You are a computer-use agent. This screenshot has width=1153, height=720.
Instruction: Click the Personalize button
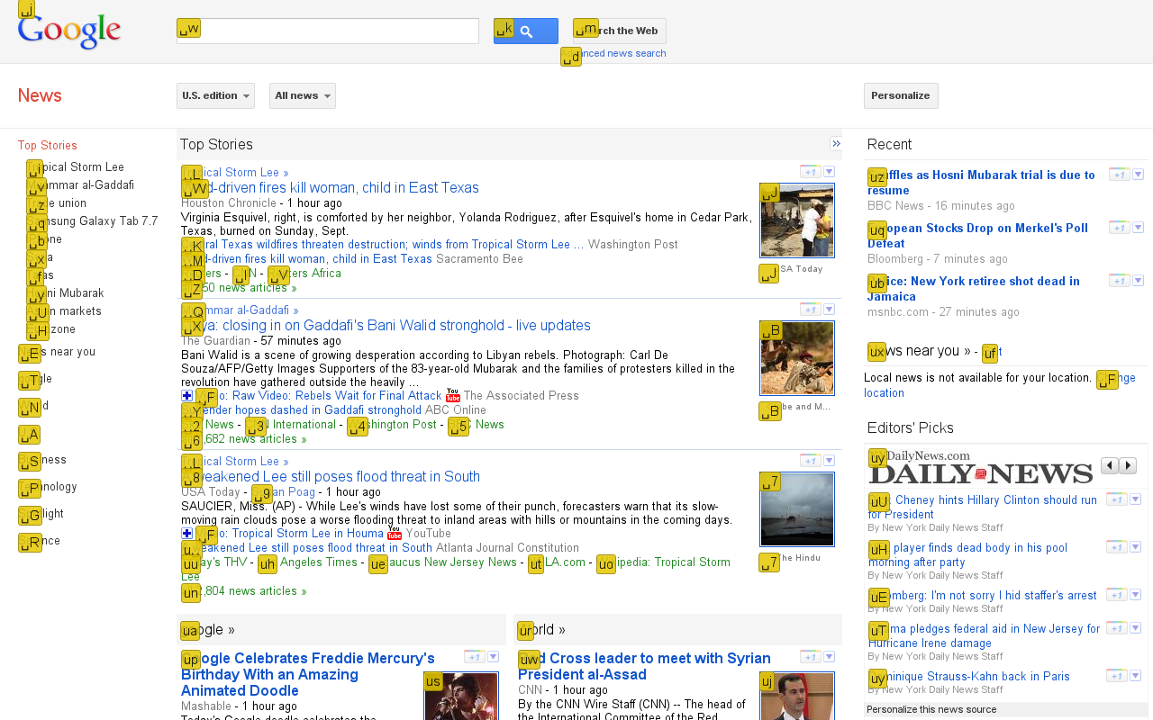(x=901, y=96)
